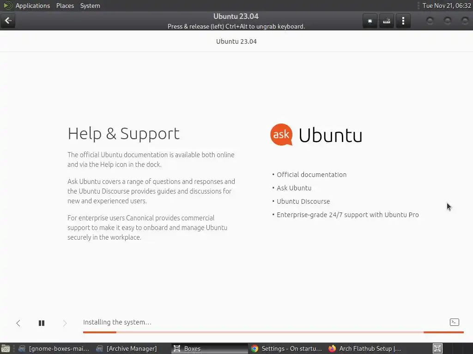Click 'Enterprise-grade 24/7 support' bullet

(x=347, y=215)
